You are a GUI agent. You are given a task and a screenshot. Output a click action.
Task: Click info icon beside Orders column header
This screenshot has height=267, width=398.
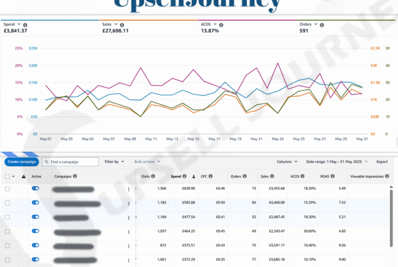(245, 176)
